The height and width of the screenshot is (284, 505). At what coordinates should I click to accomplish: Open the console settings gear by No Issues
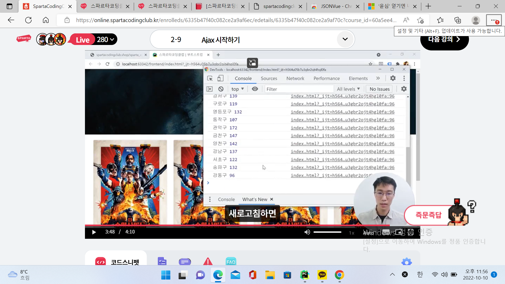pos(404,89)
